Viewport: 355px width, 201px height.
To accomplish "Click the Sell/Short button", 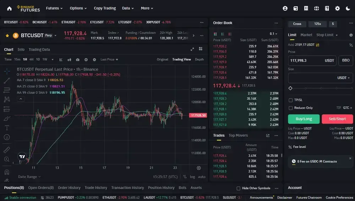I will [x=337, y=119].
